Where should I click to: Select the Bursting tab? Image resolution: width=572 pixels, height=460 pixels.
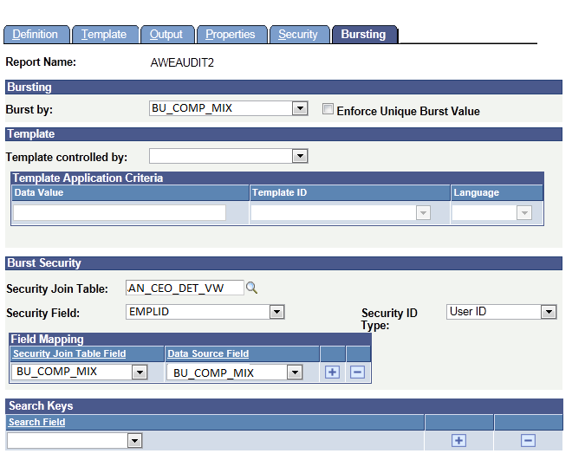tap(363, 35)
